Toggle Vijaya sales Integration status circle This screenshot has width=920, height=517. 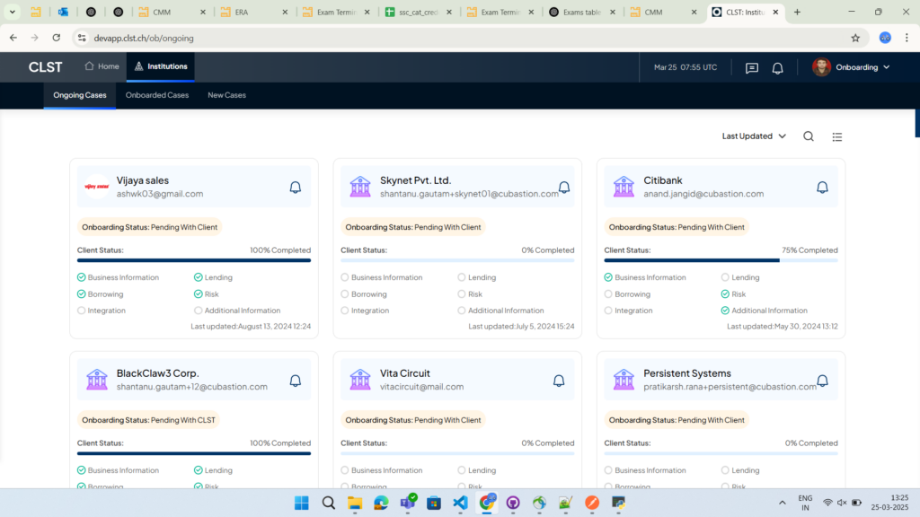(82, 311)
